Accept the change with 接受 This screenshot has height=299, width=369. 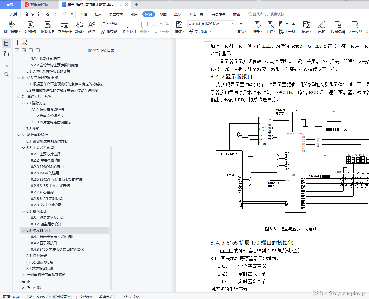click(x=257, y=27)
